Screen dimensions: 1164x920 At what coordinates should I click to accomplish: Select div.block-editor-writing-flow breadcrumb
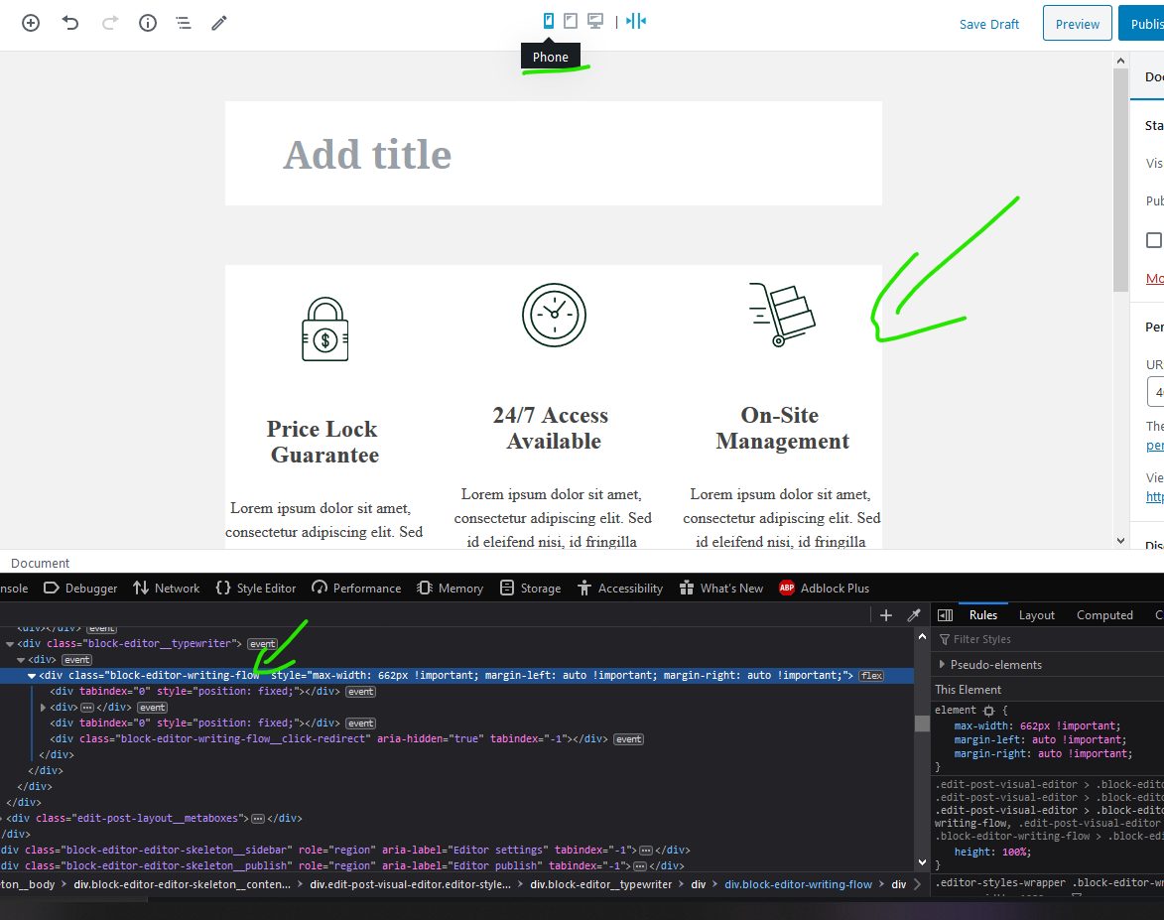pyautogui.click(x=798, y=884)
